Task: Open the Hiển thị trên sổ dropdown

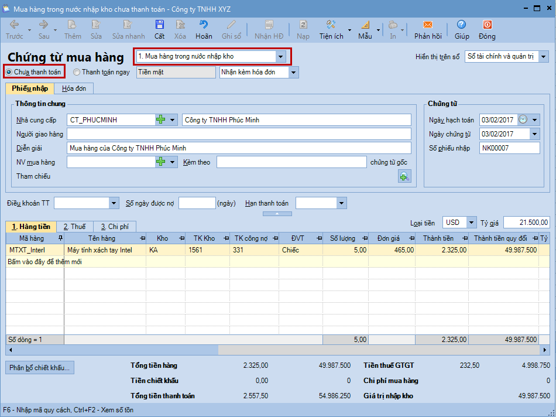Action: tap(544, 56)
